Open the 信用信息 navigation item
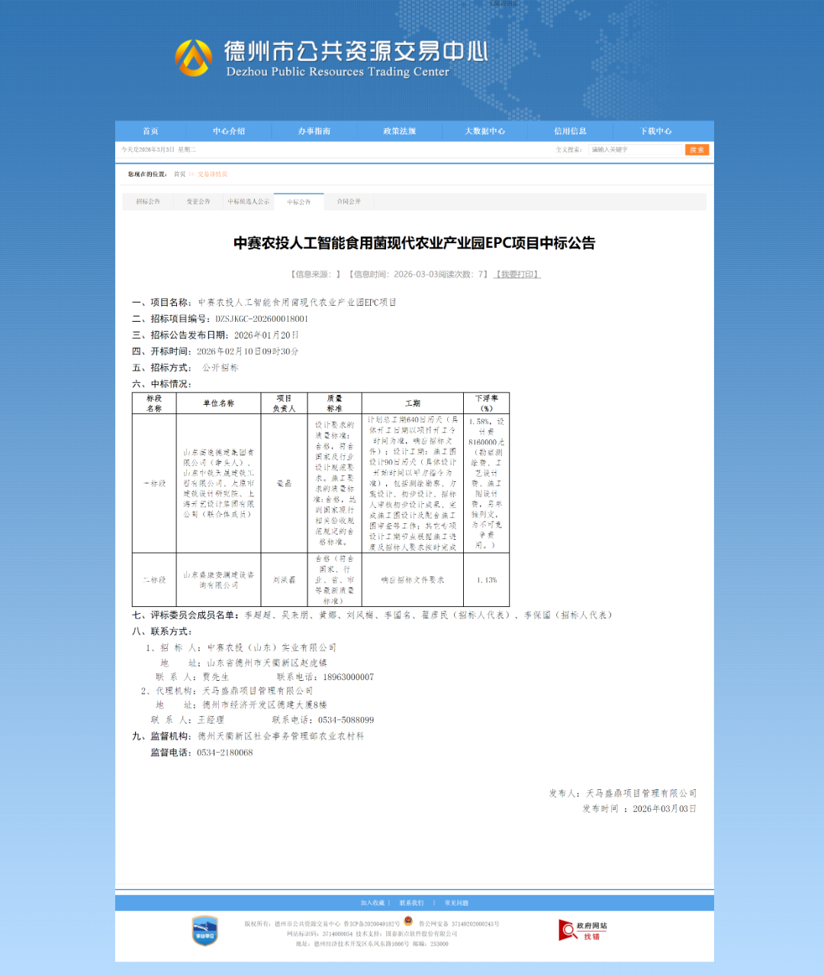824x976 pixels. (571, 131)
